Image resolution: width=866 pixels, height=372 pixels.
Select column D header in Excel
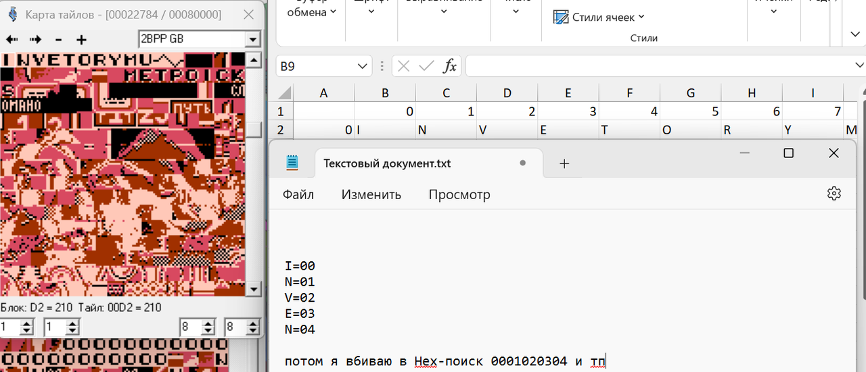[507, 94]
